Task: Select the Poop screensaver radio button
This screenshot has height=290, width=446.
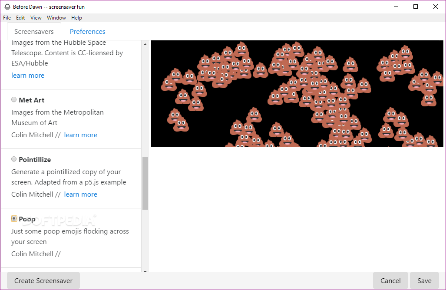Action: (x=14, y=218)
